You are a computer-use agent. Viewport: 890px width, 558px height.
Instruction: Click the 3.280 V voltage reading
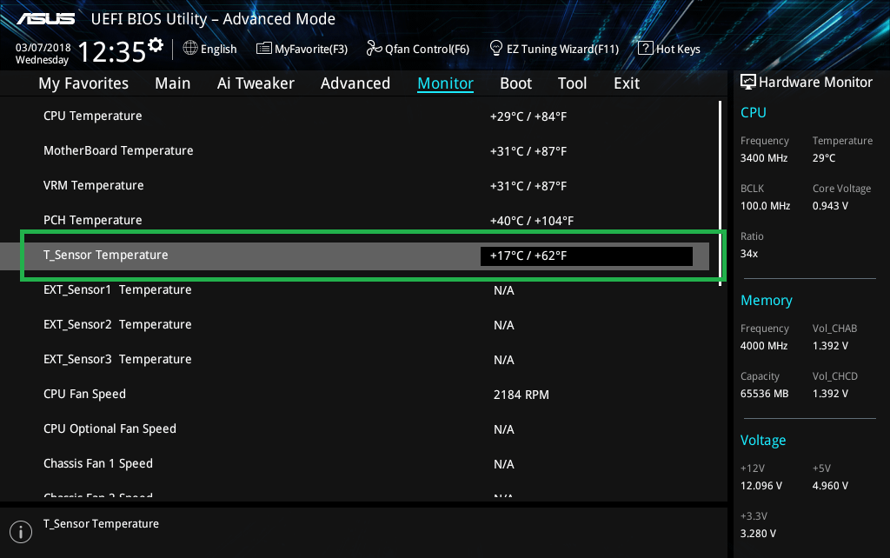point(758,534)
